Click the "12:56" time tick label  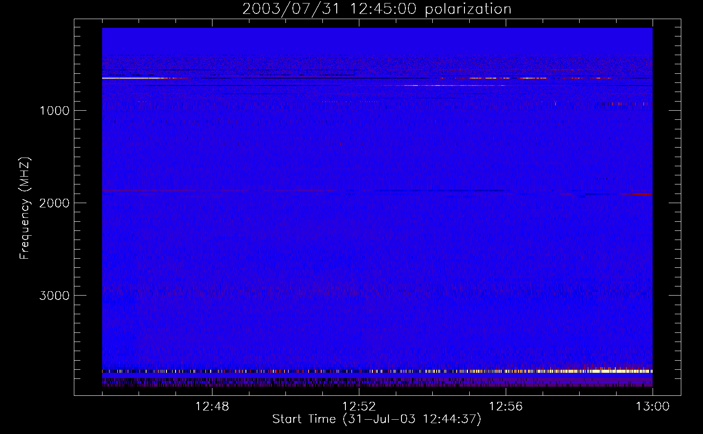506,407
